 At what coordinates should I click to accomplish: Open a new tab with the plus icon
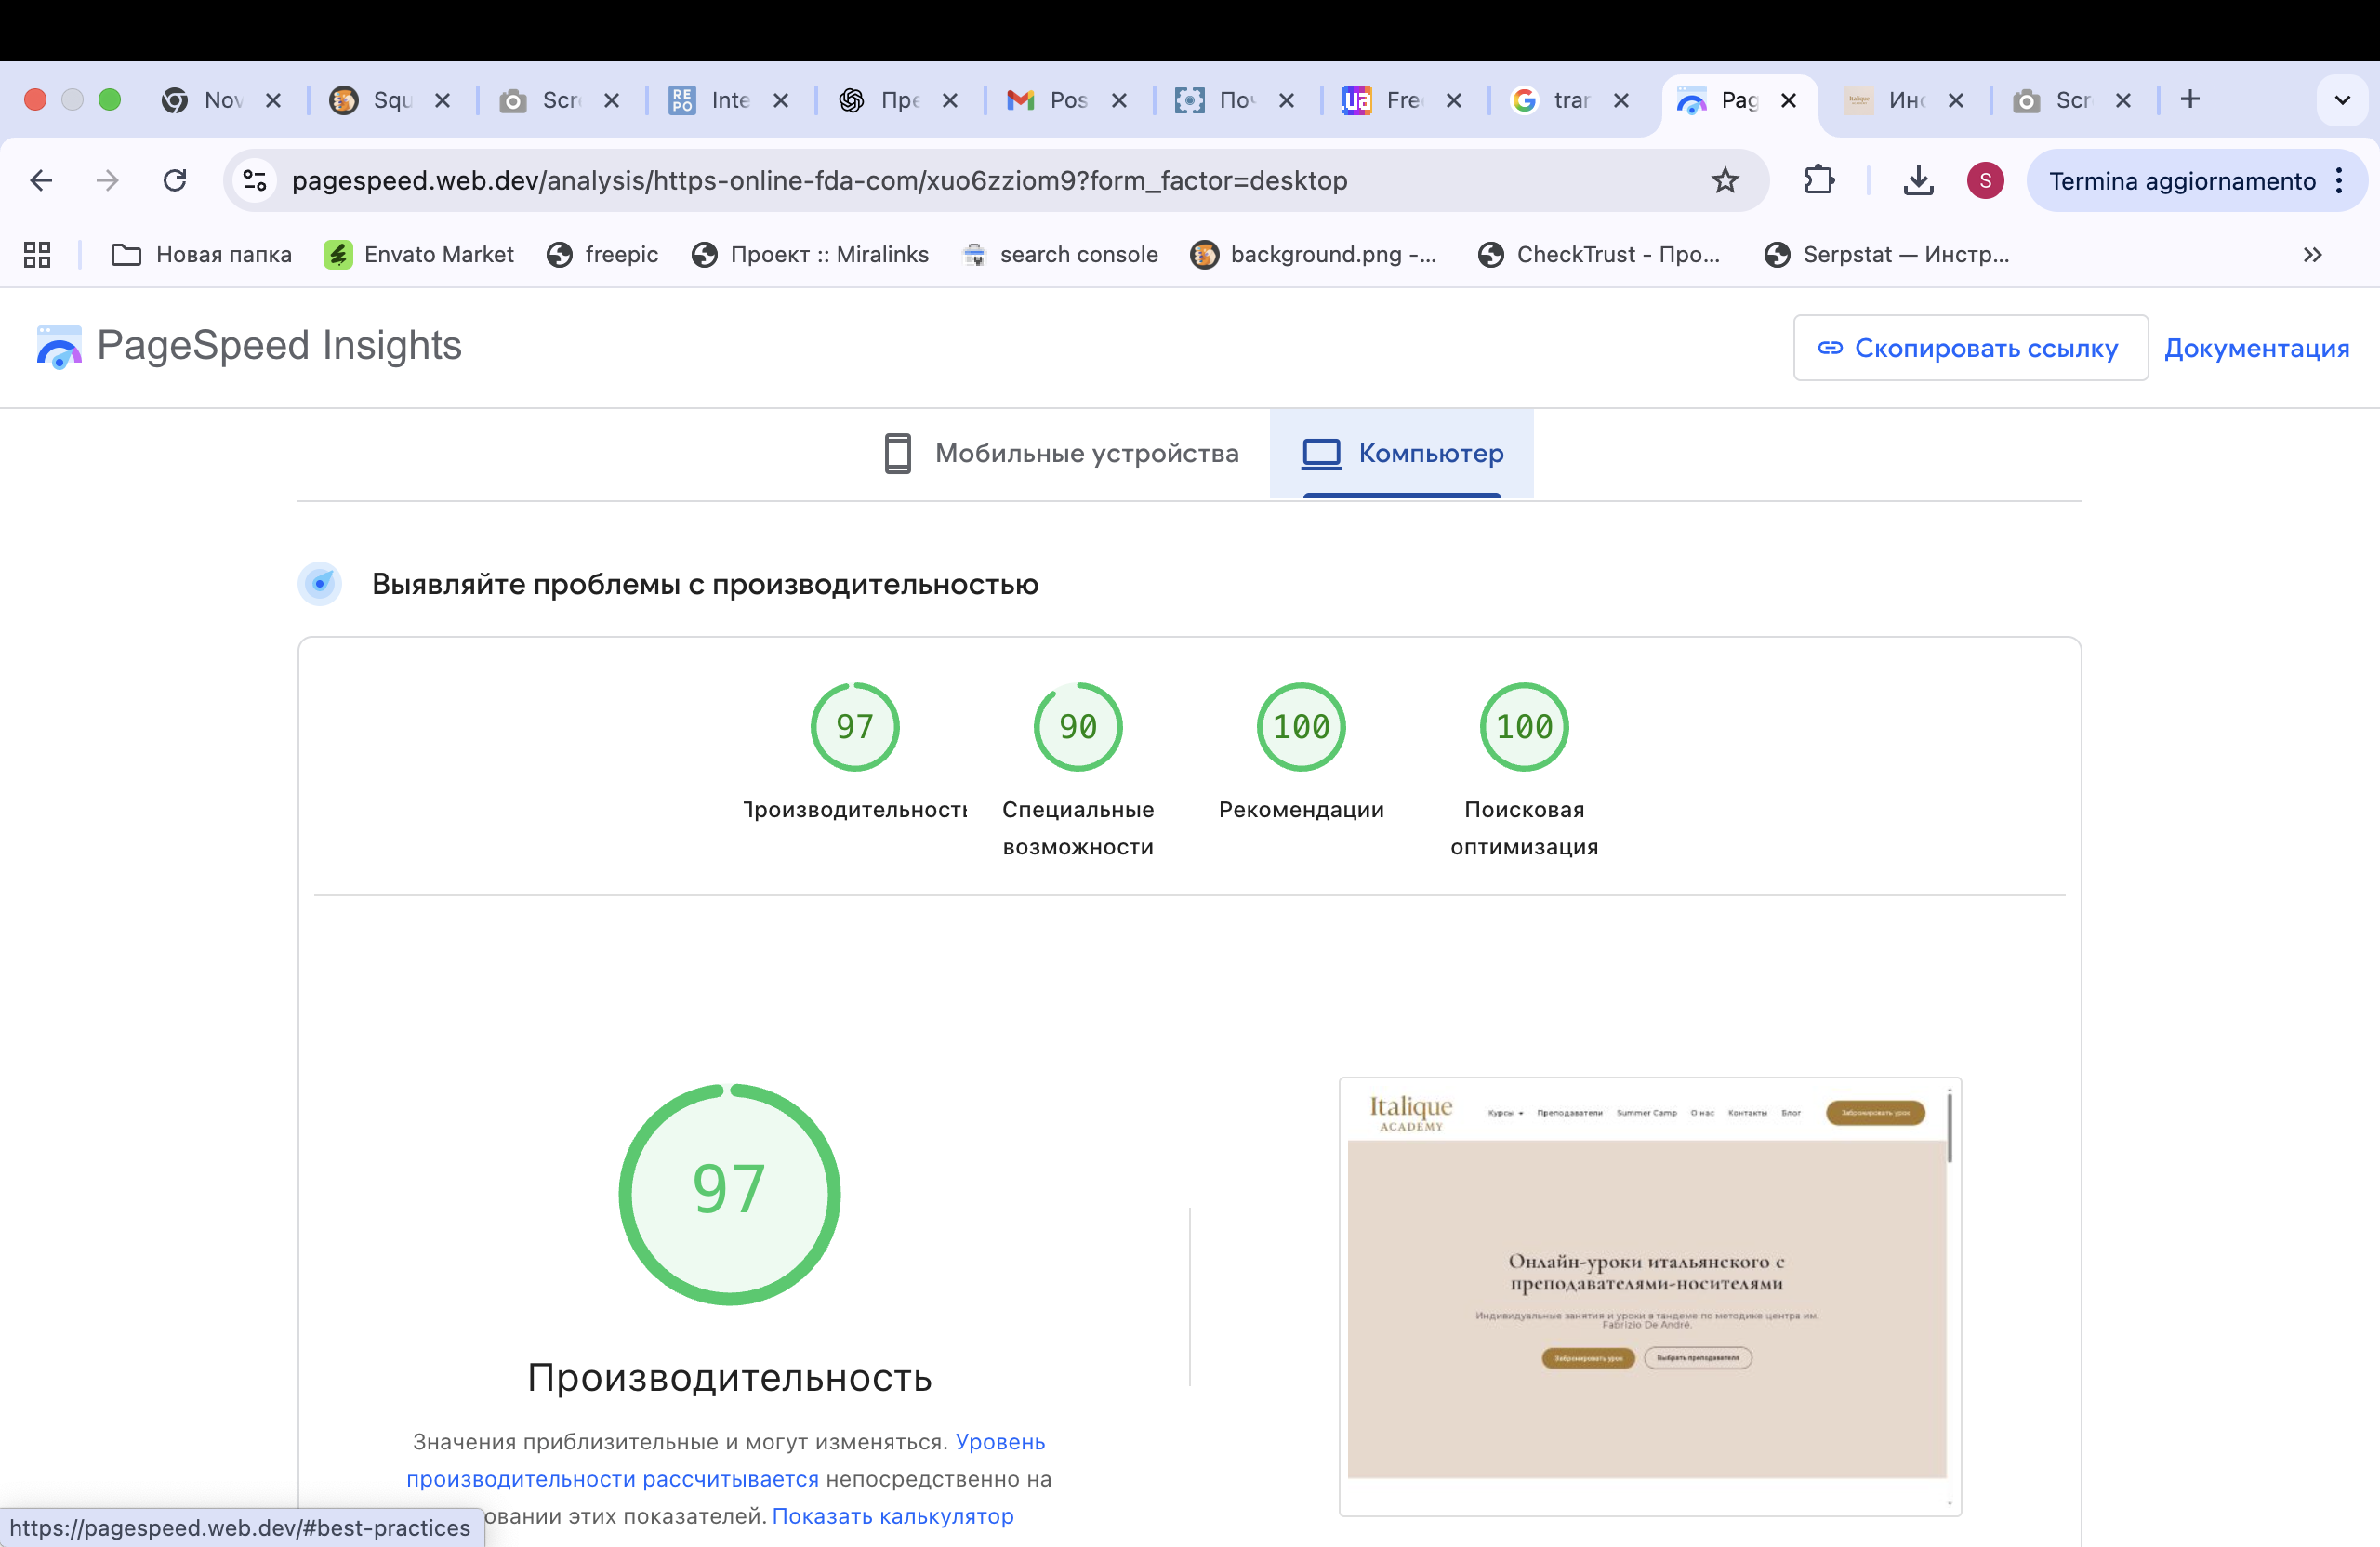[x=2190, y=100]
